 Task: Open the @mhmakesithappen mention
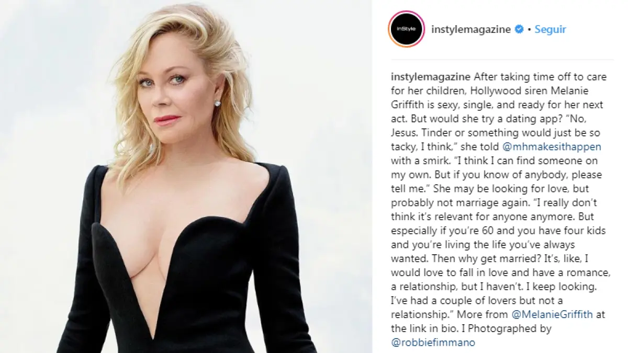pos(550,147)
